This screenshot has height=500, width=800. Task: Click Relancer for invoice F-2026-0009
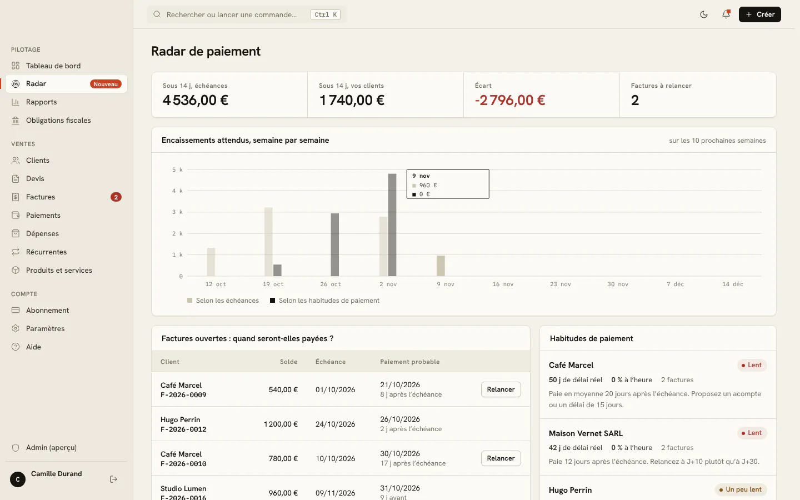[501, 389]
